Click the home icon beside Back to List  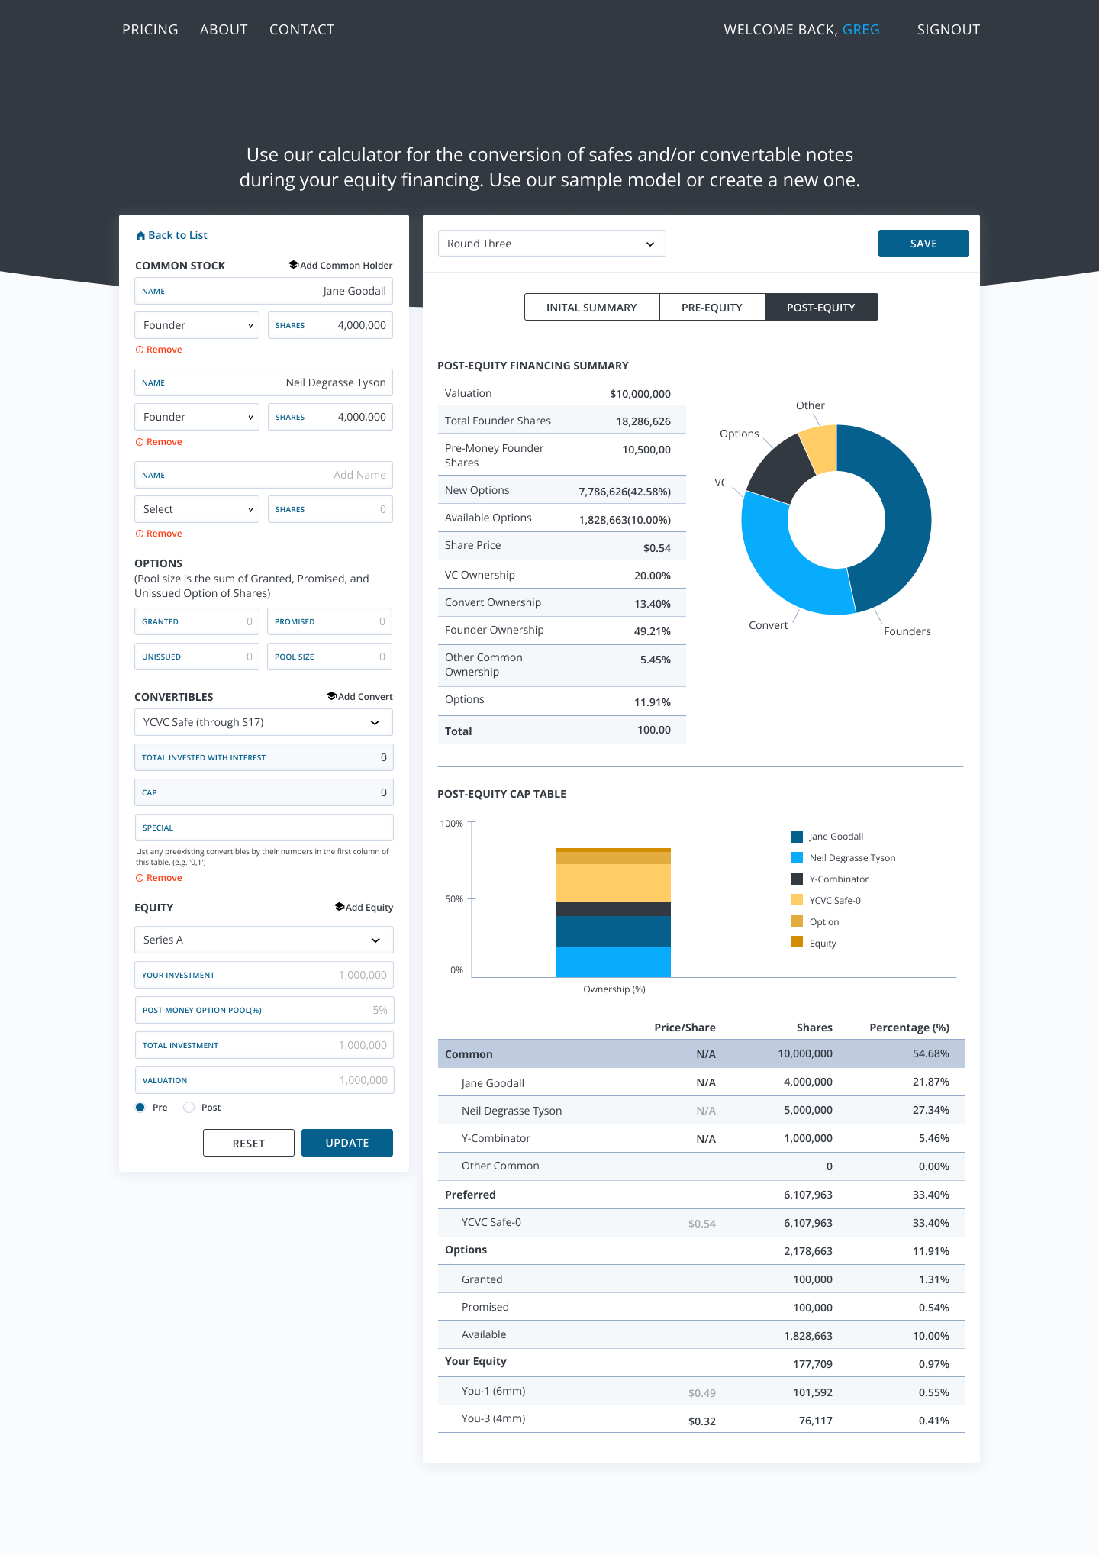(140, 236)
